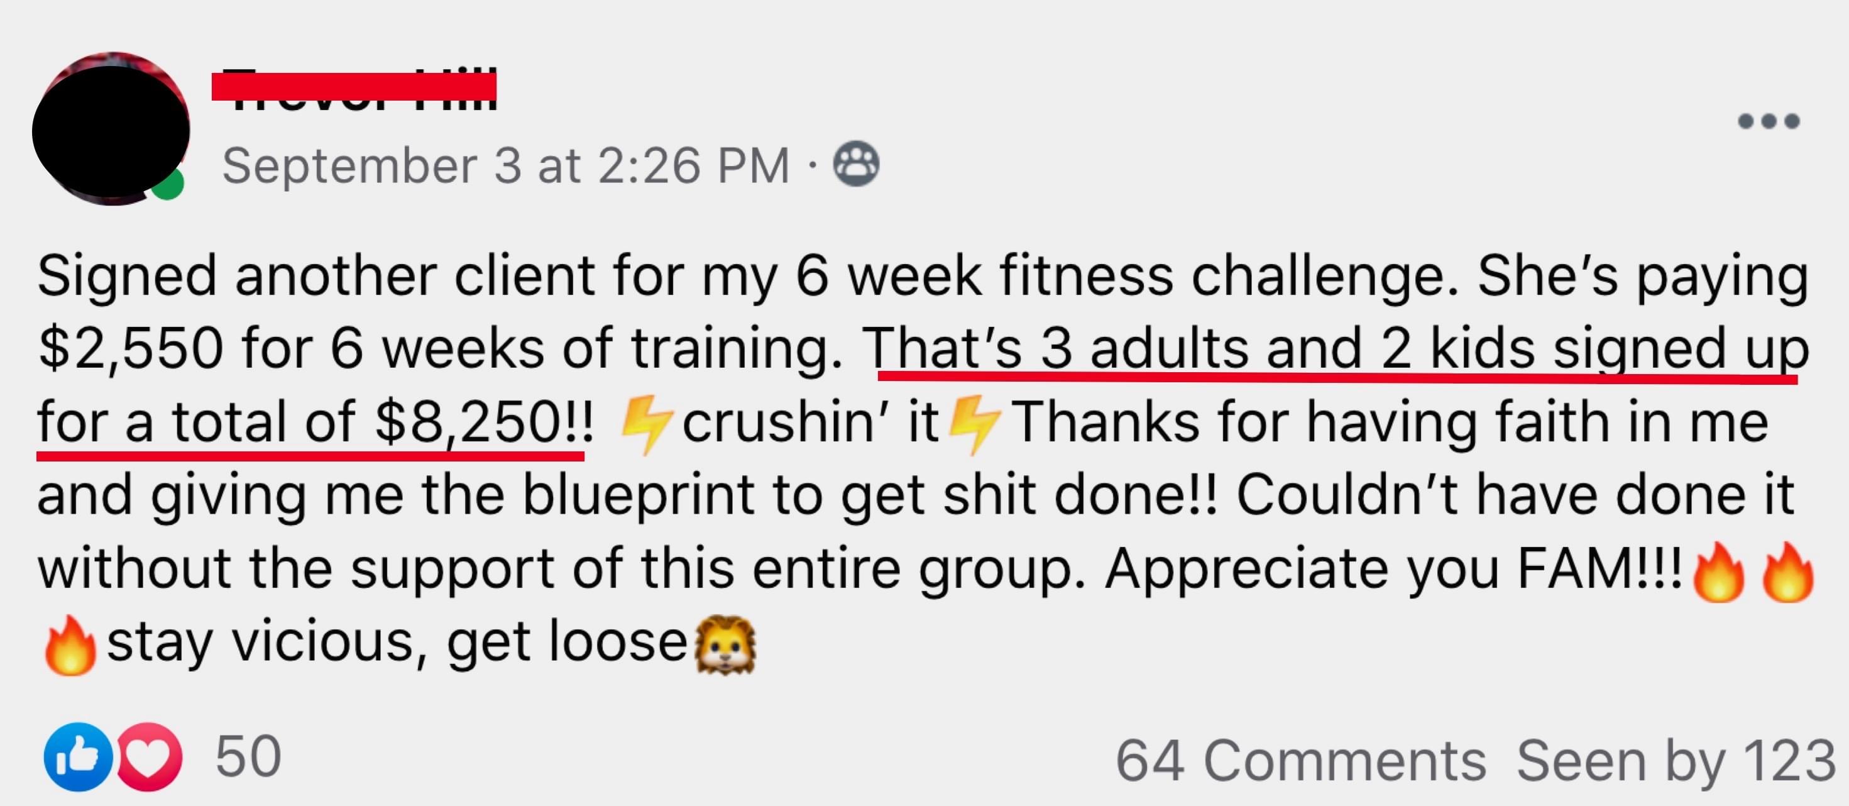
Task: Click the lion face emoji
Action: [726, 645]
